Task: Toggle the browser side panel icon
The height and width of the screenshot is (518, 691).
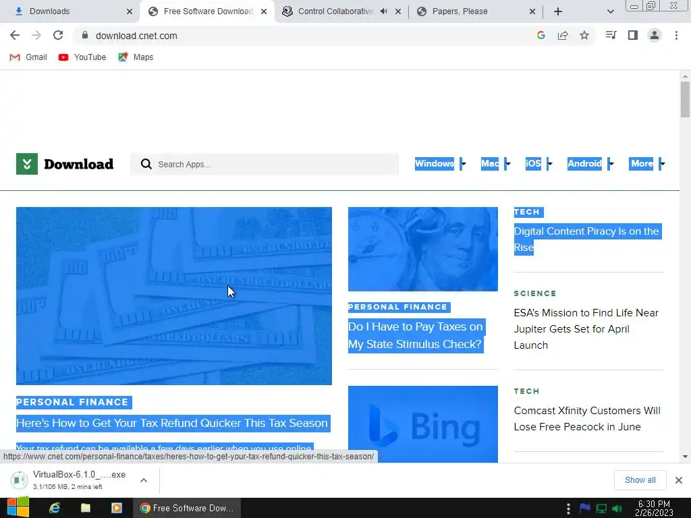Action: 633,35
